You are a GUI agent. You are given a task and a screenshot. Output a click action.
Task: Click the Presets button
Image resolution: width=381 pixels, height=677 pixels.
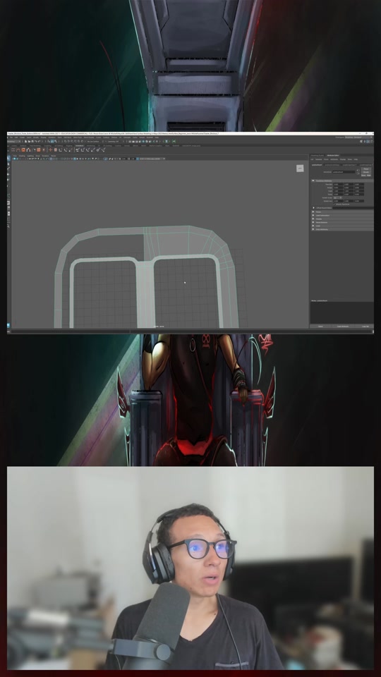pyautogui.click(x=366, y=169)
